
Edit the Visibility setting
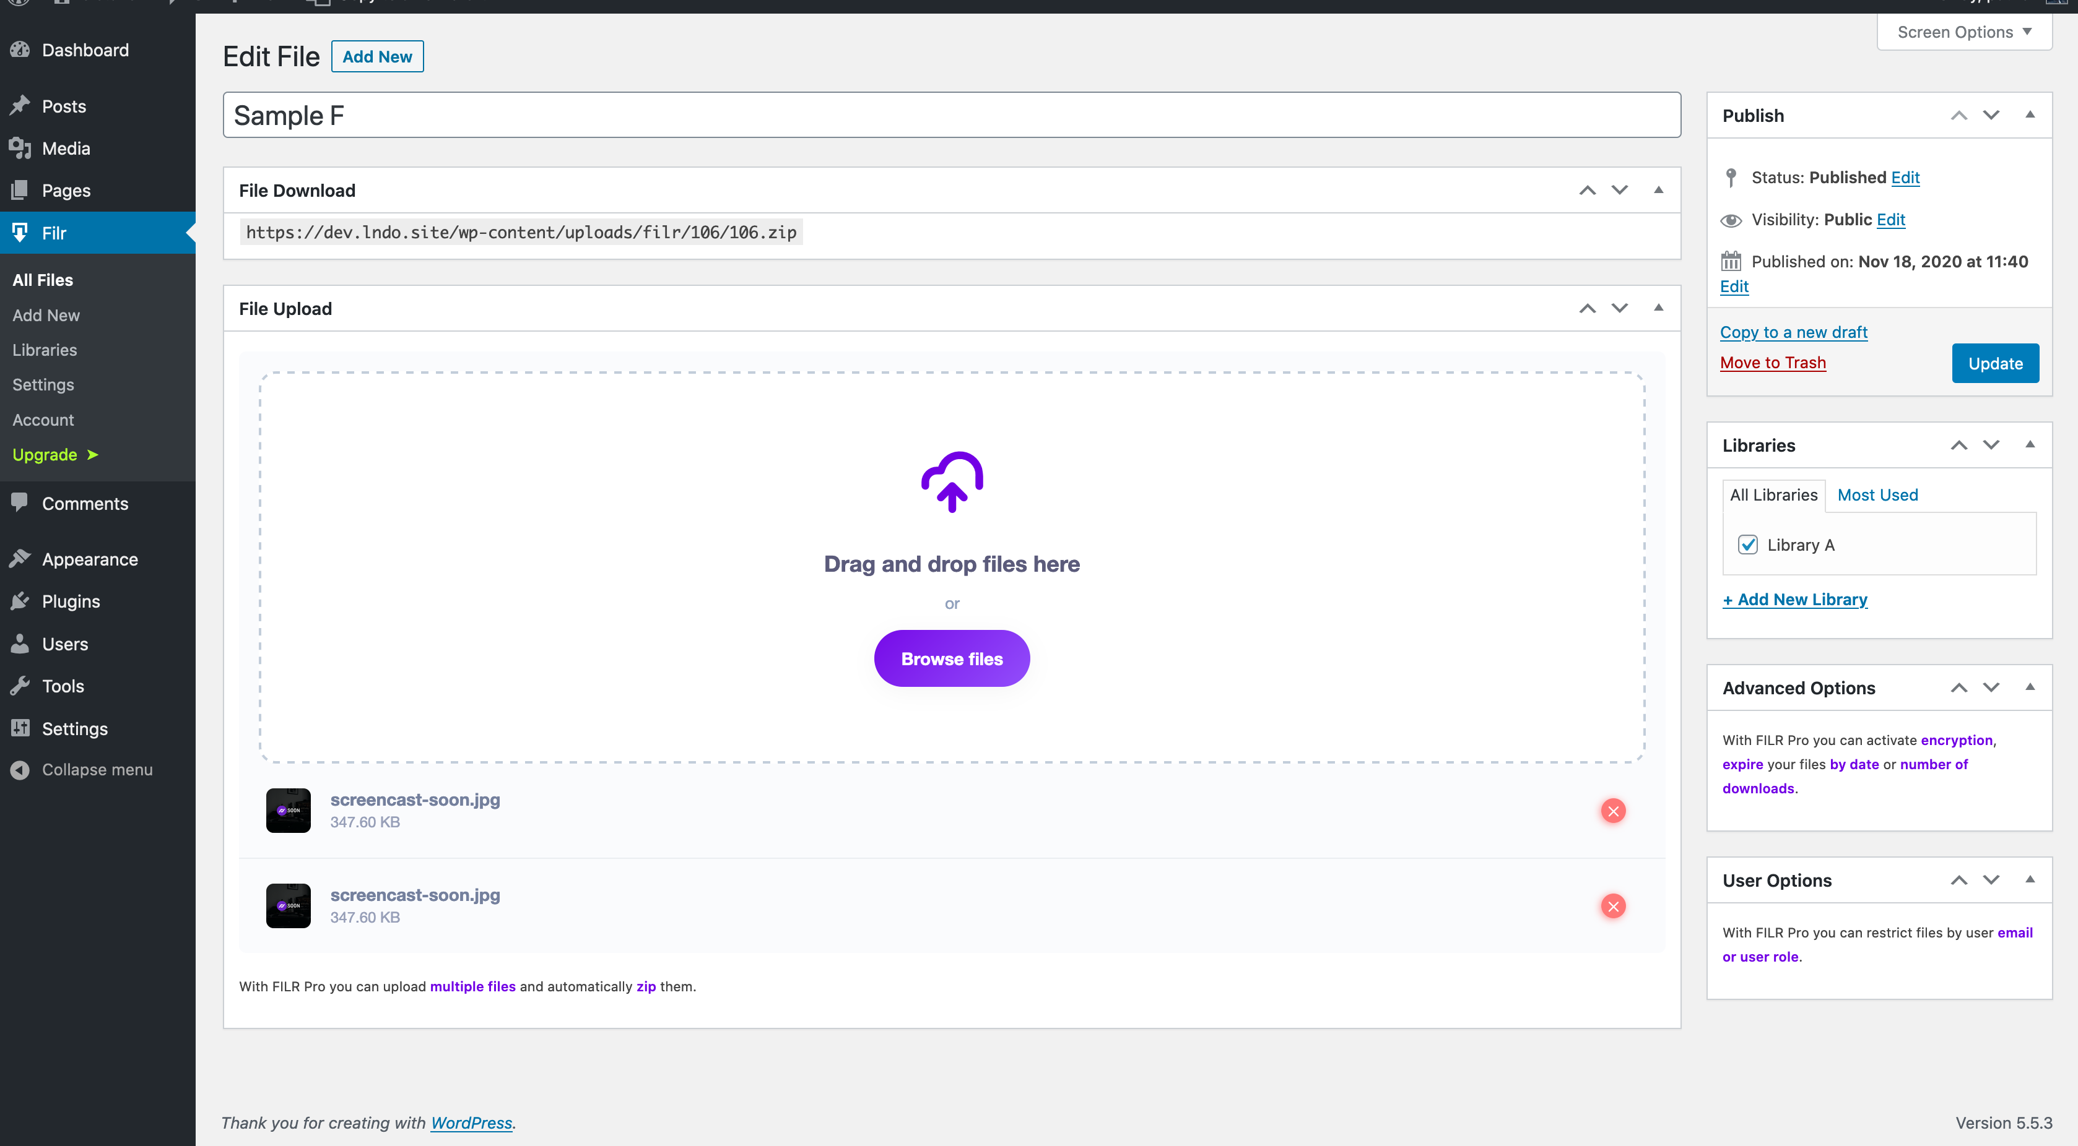coord(1890,219)
